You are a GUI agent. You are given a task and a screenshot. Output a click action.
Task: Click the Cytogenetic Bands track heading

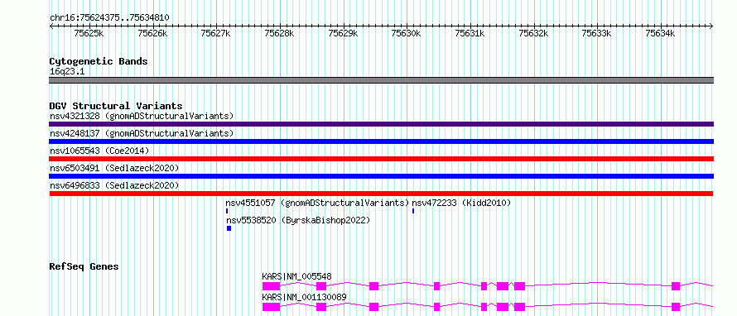(99, 61)
